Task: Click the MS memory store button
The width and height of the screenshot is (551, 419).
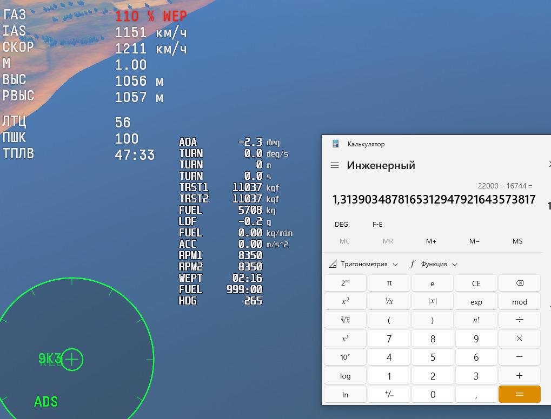Action: [517, 241]
